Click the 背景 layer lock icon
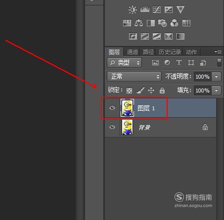This screenshot has height=220, width=224. point(205,127)
